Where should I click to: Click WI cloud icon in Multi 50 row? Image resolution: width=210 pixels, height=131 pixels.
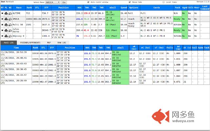10,25
